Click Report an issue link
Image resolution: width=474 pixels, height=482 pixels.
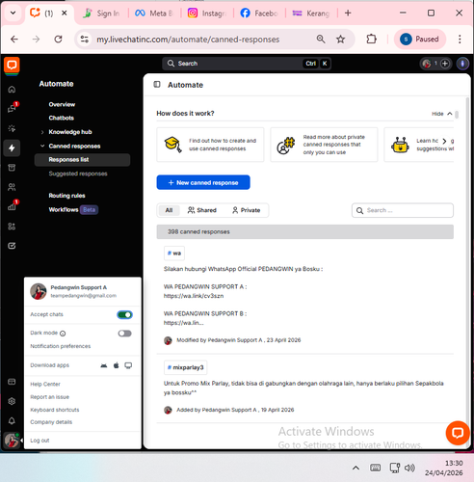click(49, 397)
